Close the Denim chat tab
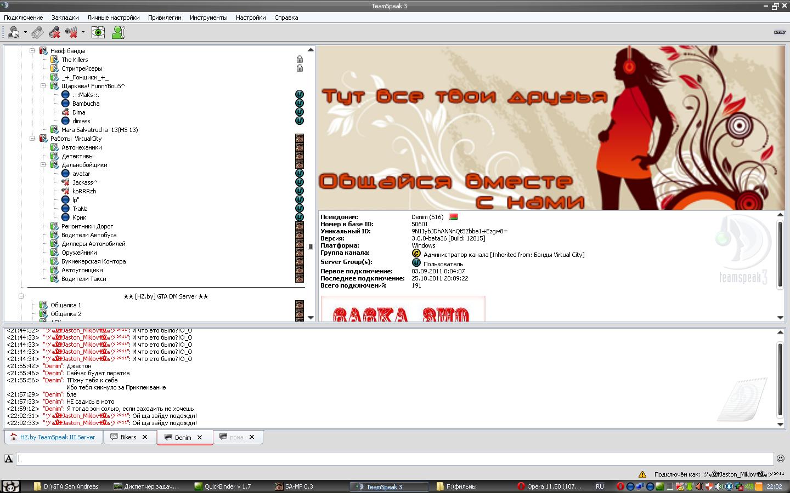 click(200, 438)
